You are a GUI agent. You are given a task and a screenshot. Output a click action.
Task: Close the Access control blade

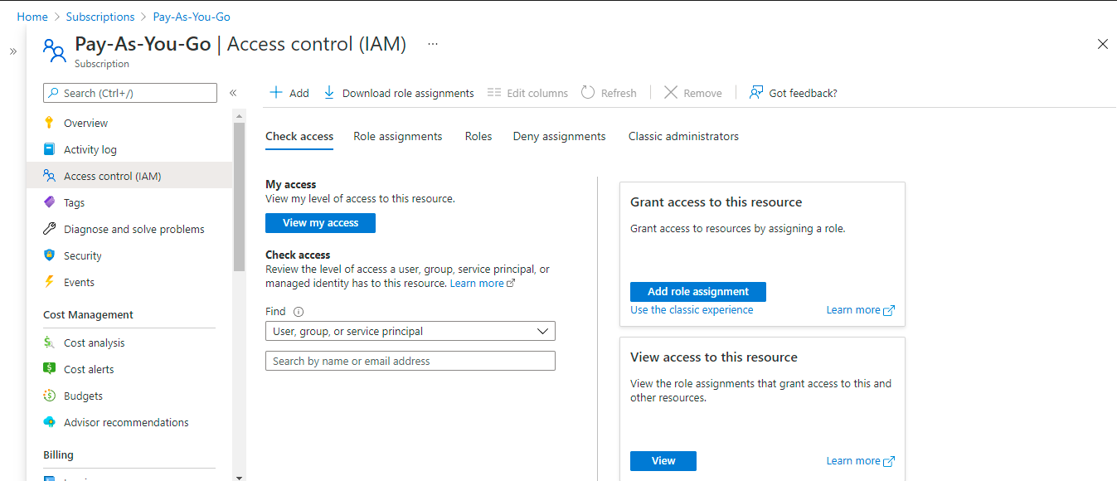click(x=1103, y=44)
